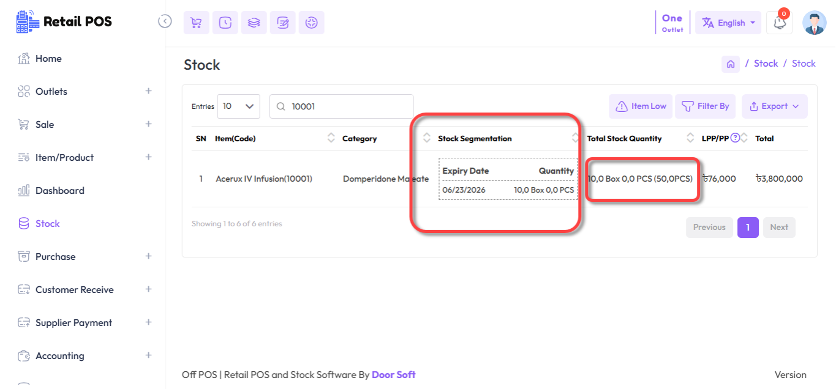The width and height of the screenshot is (836, 389).
Task: Expand the Outlets sidebar menu
Action: [148, 91]
